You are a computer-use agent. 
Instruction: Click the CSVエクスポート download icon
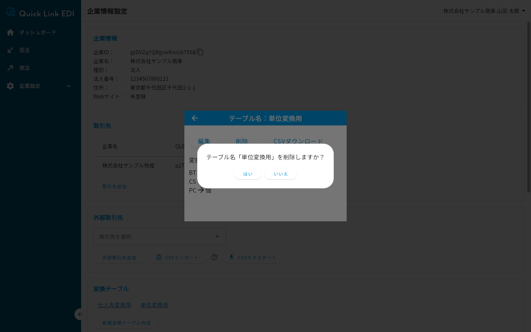pyautogui.click(x=232, y=257)
